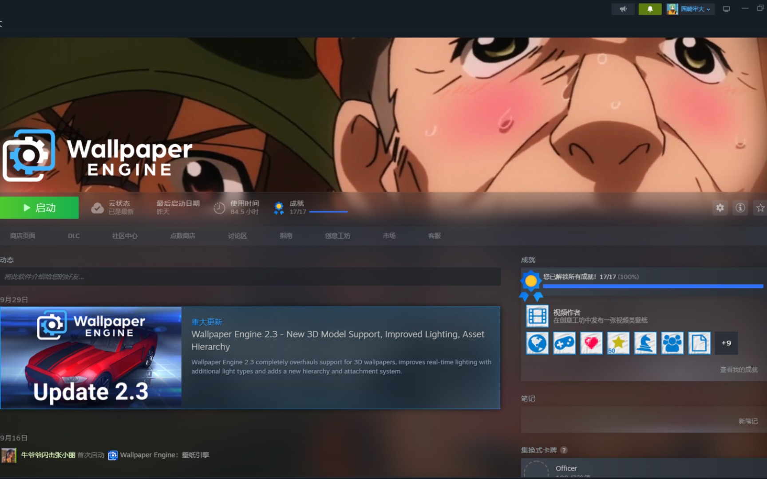This screenshot has height=479, width=767.
Task: Show game info via the info icon
Action: [740, 208]
